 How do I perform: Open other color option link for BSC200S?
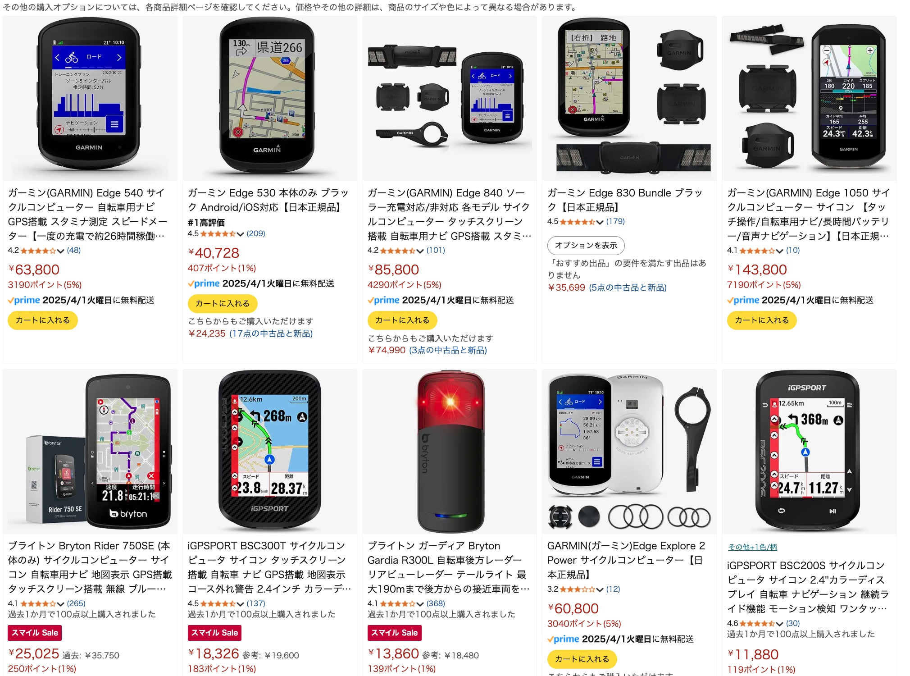pos(752,547)
